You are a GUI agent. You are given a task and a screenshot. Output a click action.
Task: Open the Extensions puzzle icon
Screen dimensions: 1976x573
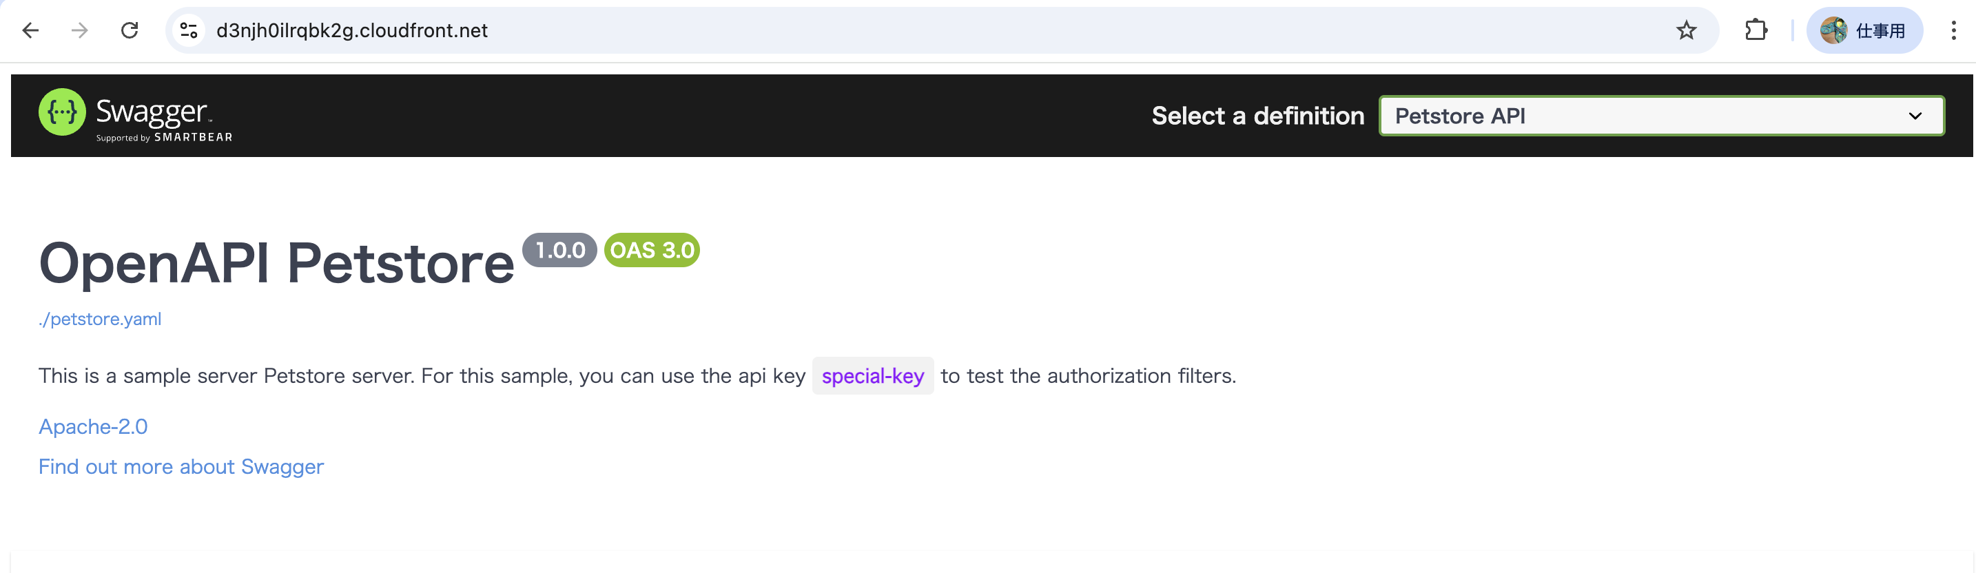click(x=1756, y=31)
